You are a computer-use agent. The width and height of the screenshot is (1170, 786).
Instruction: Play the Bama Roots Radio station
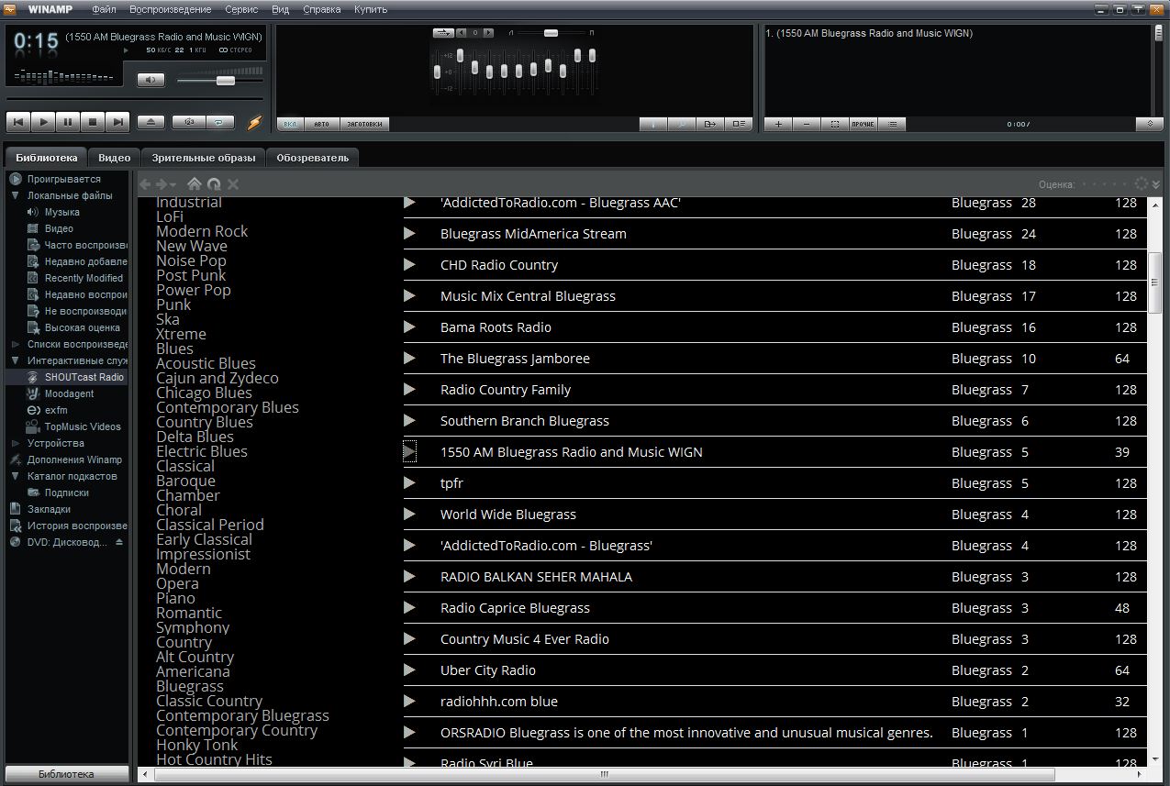tap(410, 327)
